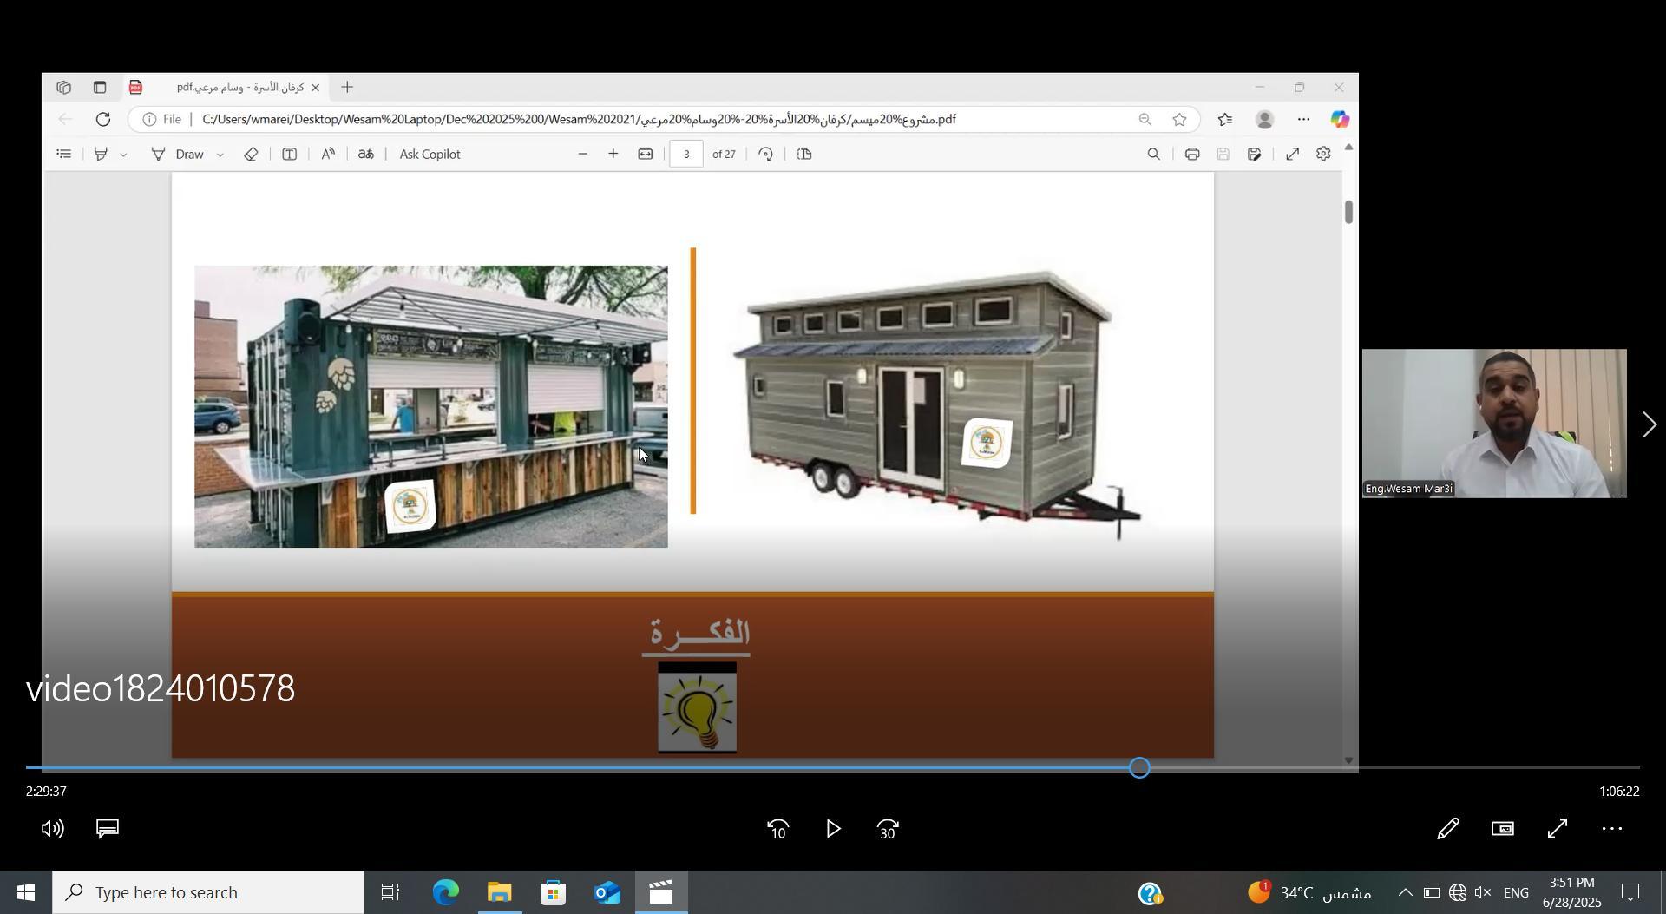Switch the player to mini view
The image size is (1666, 914).
1503,829
